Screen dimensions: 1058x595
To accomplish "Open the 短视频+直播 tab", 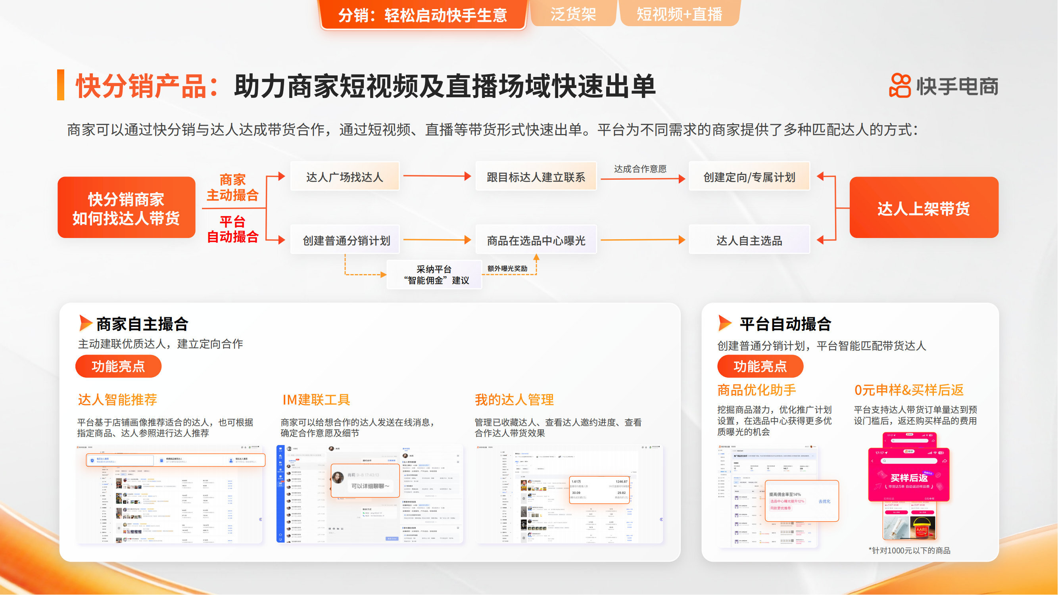I will tap(680, 14).
